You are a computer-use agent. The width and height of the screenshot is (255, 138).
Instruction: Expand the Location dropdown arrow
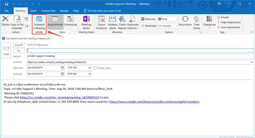pos(252,62)
